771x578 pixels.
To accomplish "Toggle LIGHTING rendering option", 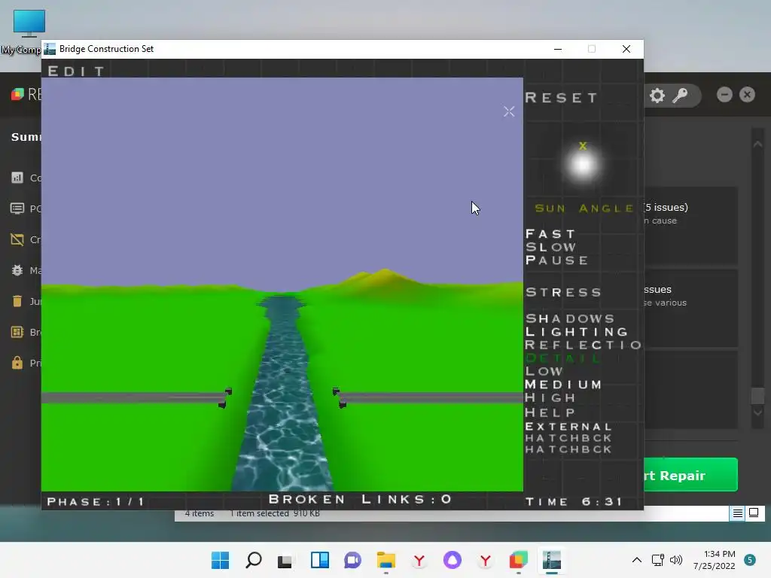I will point(577,332).
